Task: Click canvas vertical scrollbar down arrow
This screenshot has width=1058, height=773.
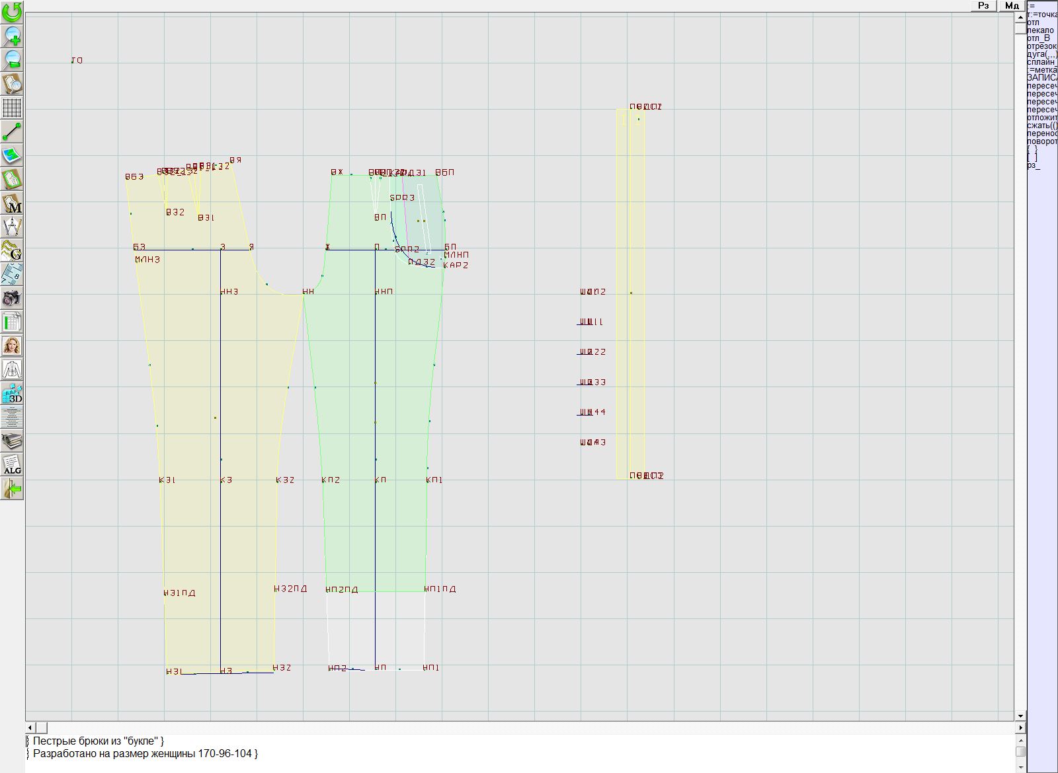Action: click(x=1020, y=716)
